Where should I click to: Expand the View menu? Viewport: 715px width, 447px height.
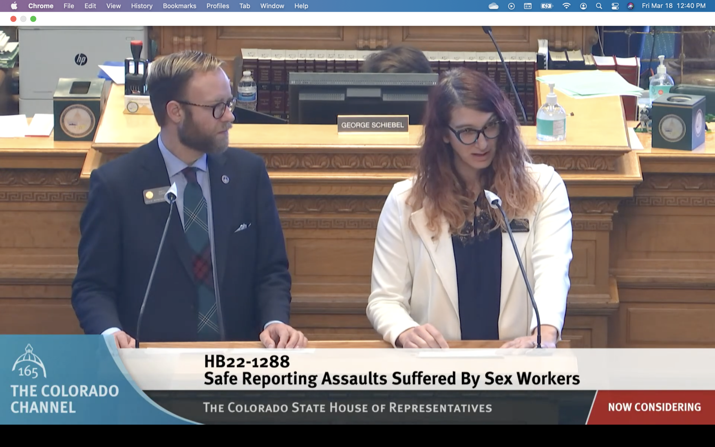(113, 6)
